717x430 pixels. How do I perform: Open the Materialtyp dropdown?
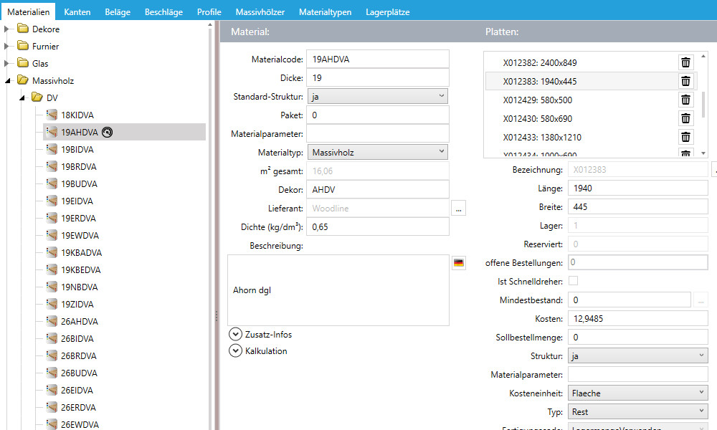pos(377,152)
